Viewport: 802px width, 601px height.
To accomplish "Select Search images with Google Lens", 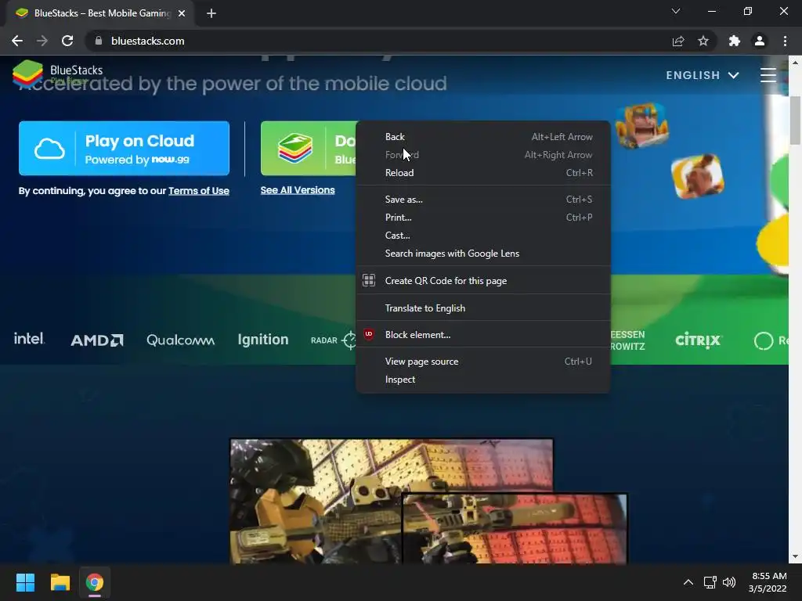I will point(482,254).
